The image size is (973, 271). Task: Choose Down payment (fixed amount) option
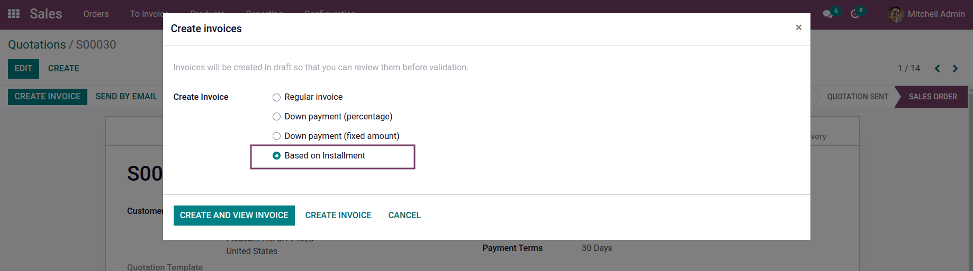[x=276, y=136]
